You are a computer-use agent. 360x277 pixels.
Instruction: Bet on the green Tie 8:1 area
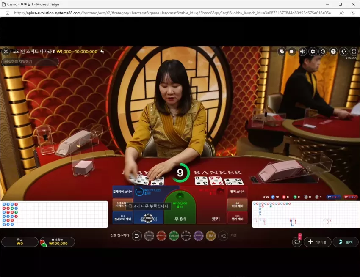[180, 208]
